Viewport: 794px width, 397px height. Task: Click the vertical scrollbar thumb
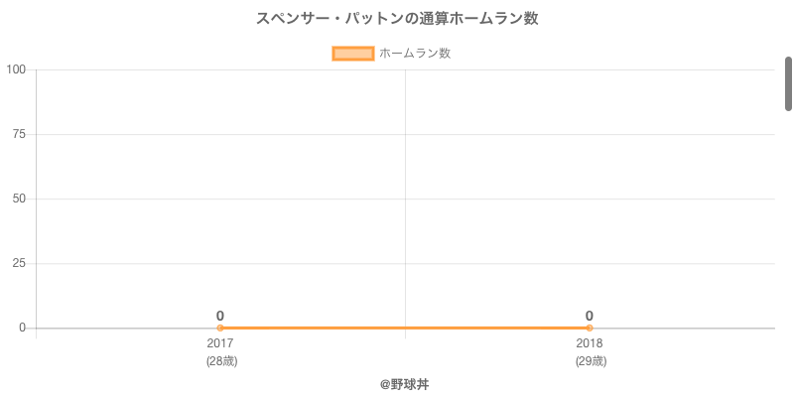click(788, 83)
